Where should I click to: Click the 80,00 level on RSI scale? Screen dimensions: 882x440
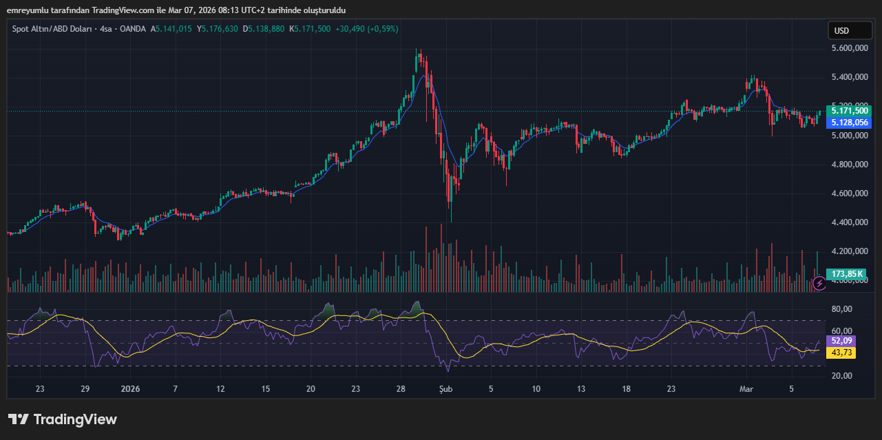coord(843,309)
